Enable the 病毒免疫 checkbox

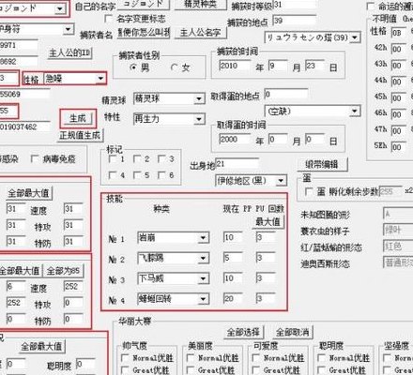pos(35,159)
